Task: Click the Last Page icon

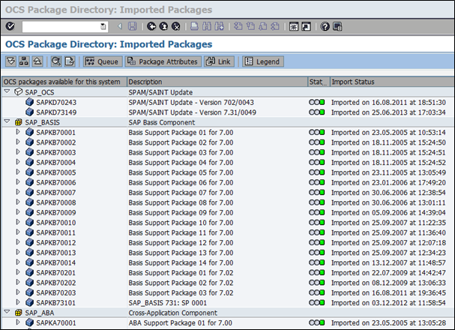Action: (x=275, y=26)
